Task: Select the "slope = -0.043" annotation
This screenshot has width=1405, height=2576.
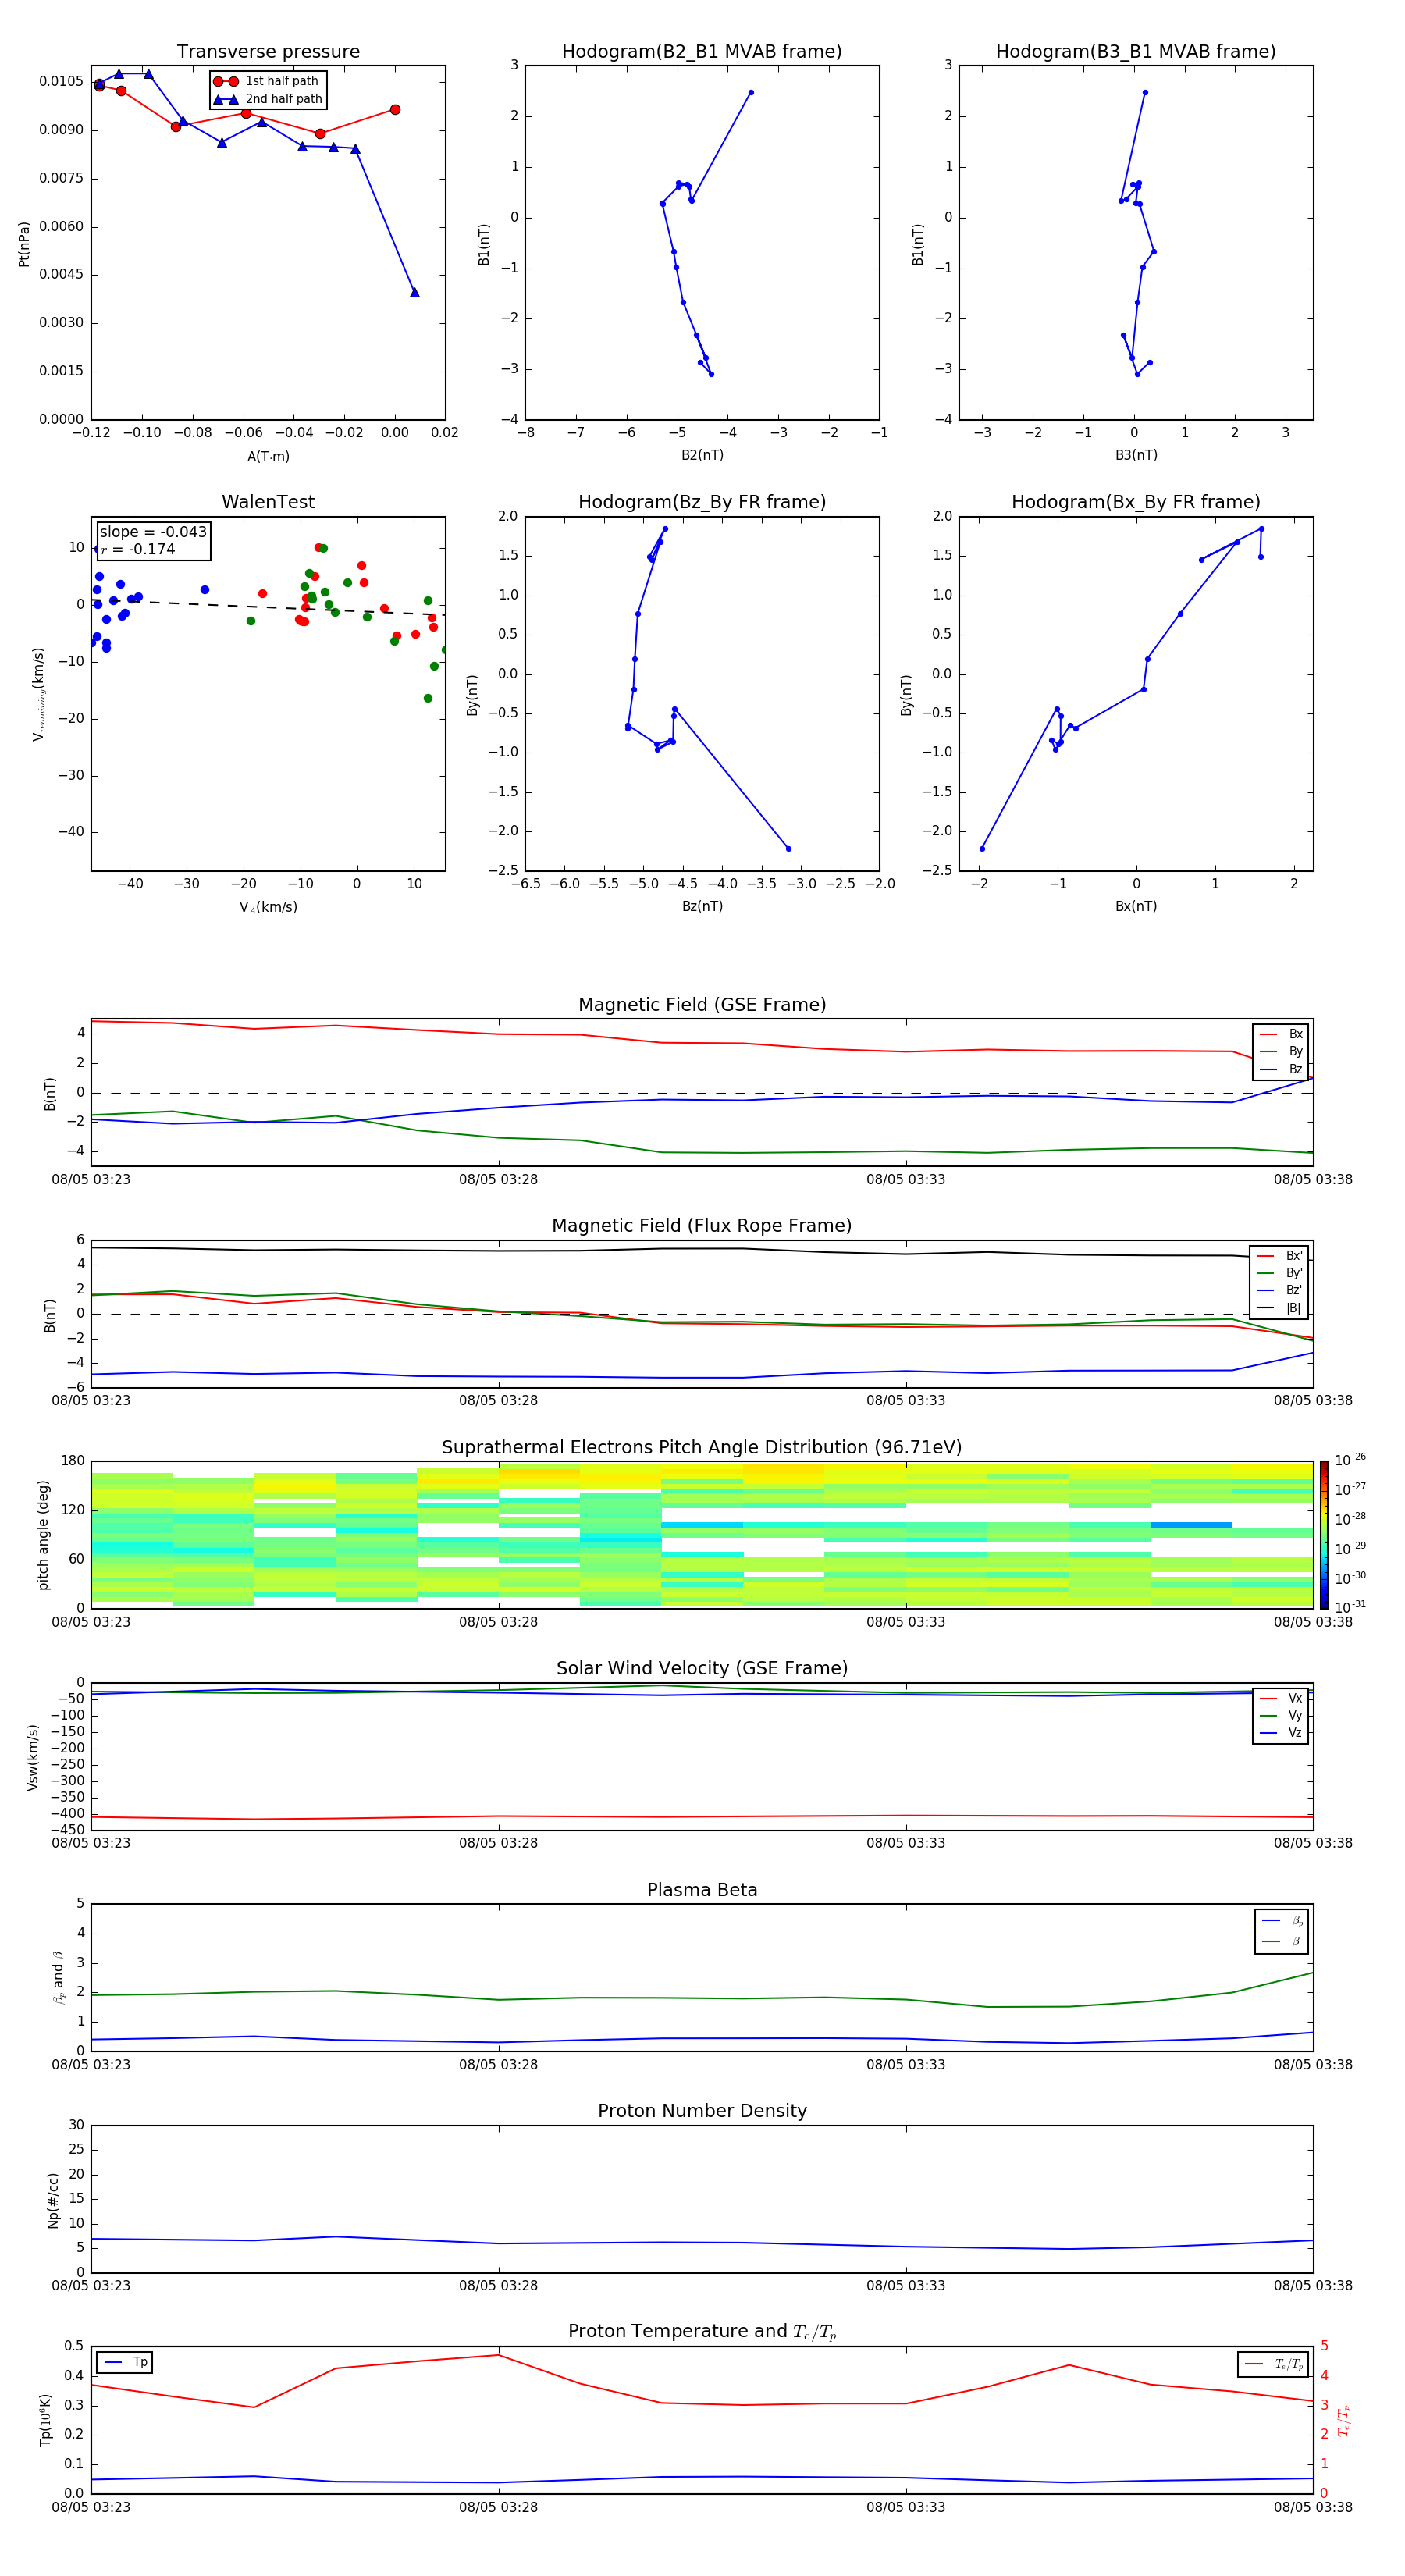Action: click(153, 532)
